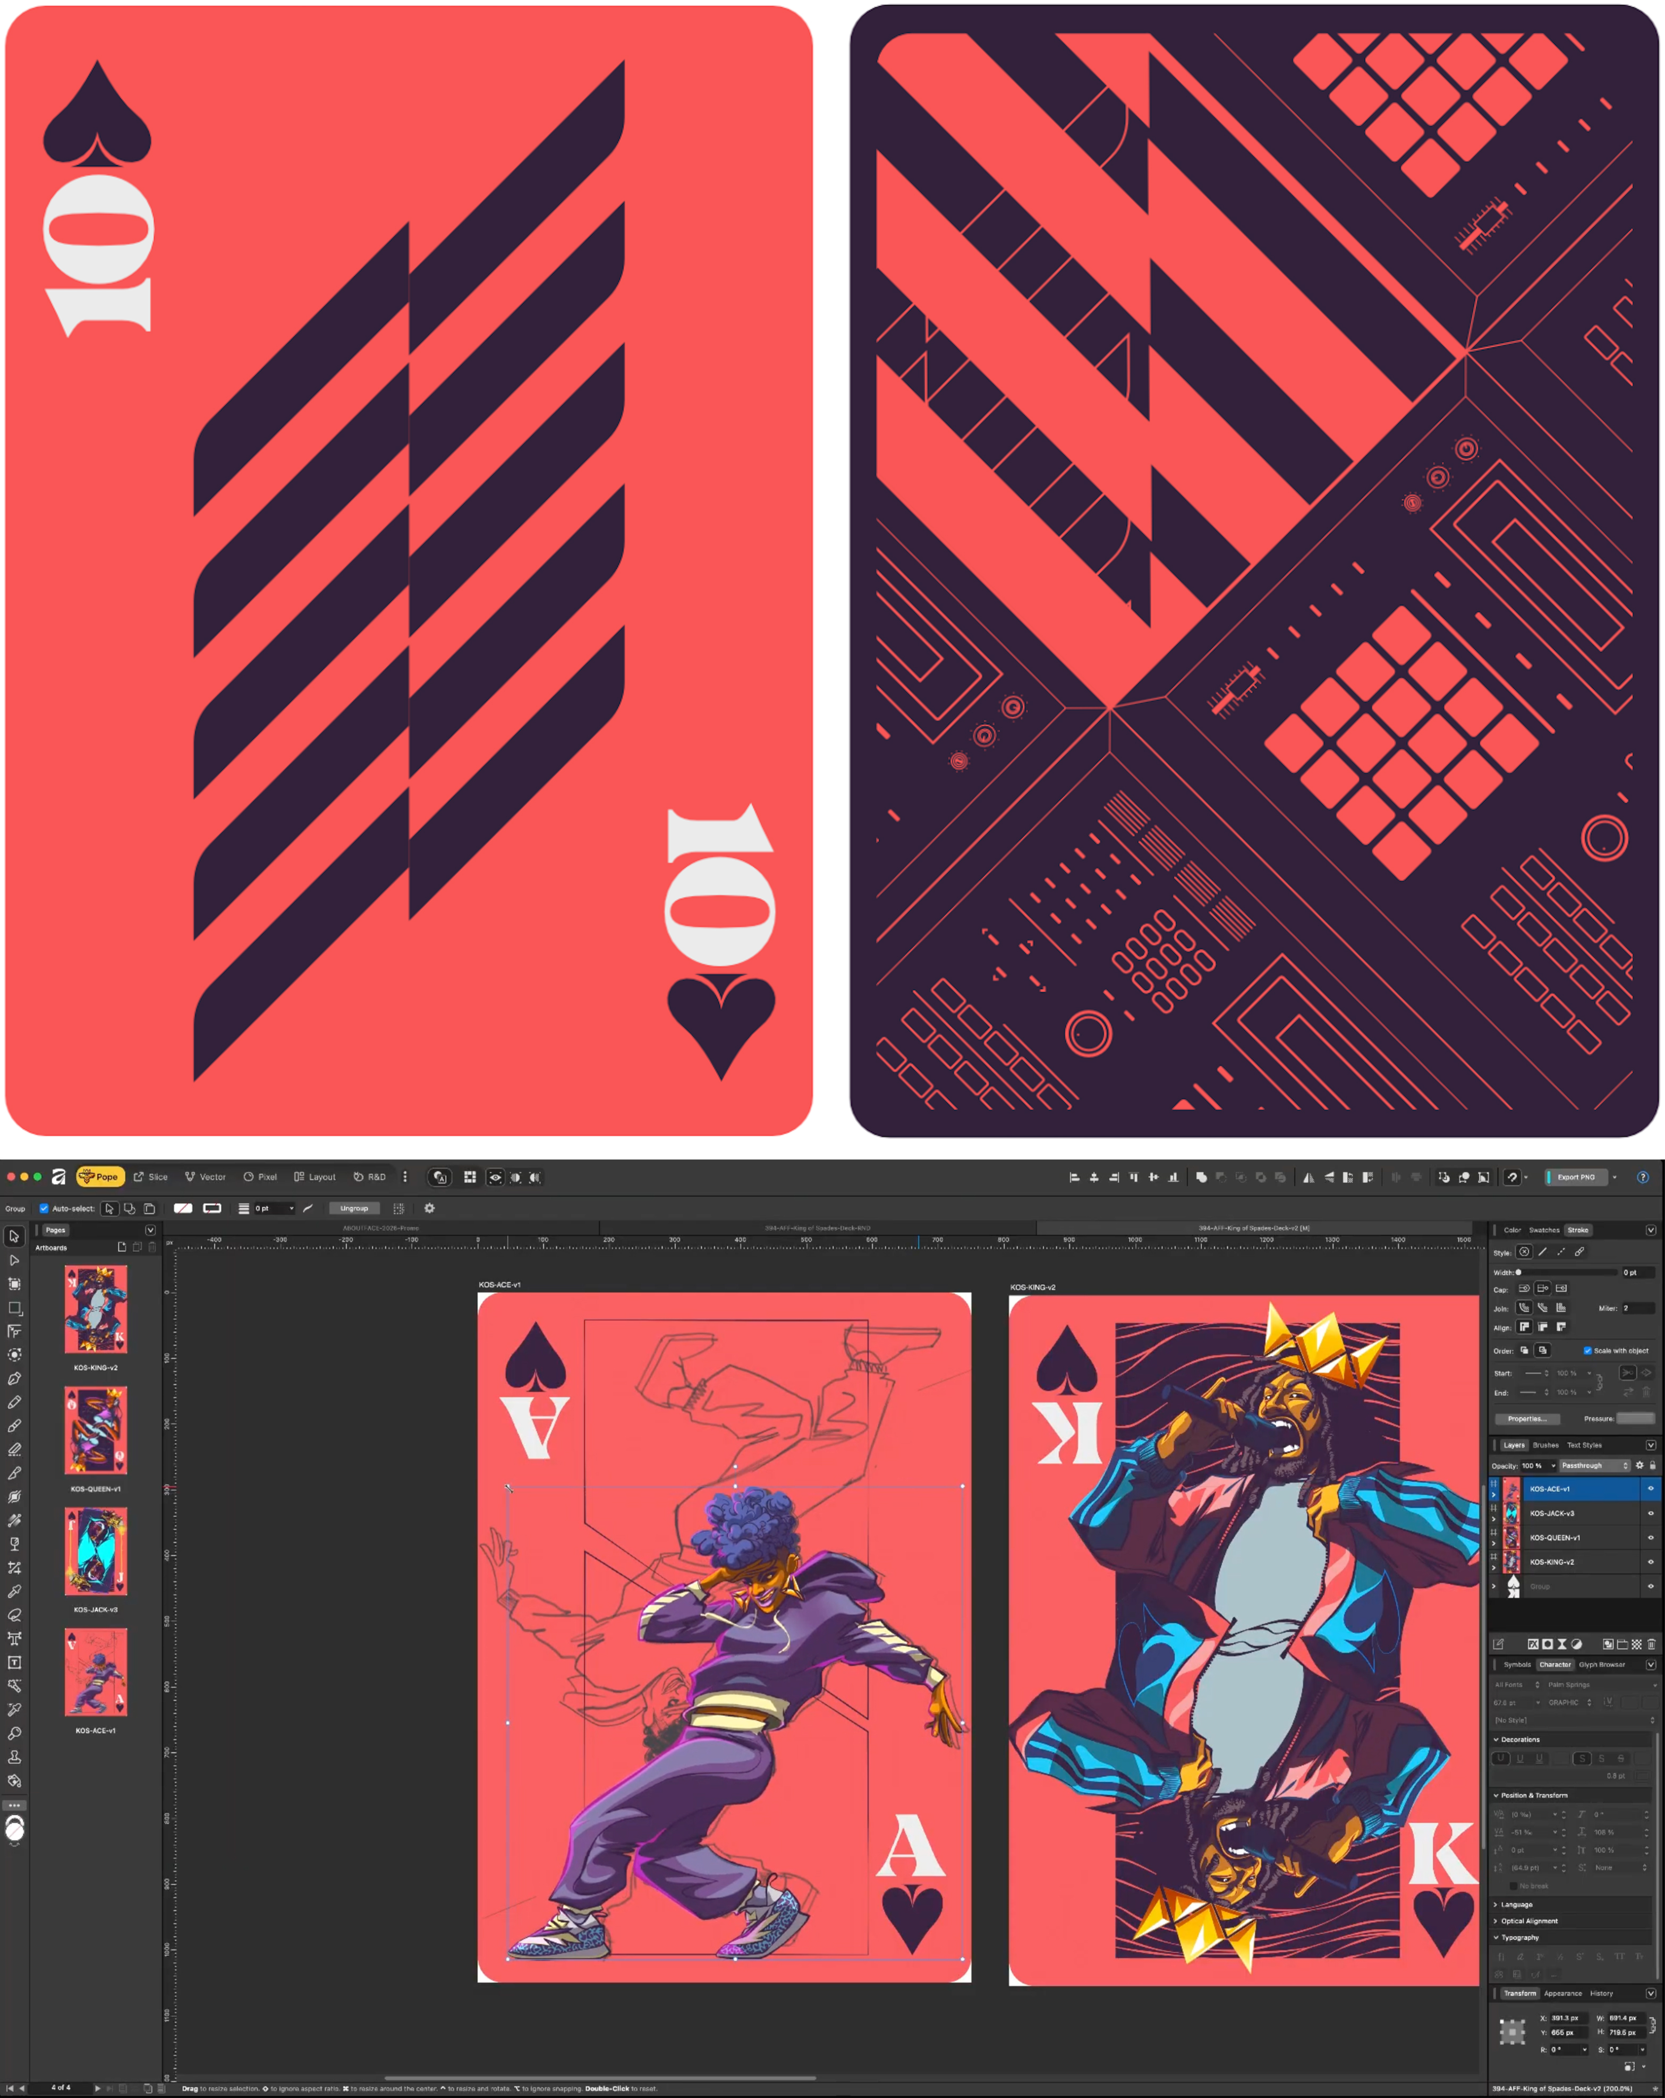This screenshot has height=2098, width=1665.
Task: Expand the Language section
Action: point(1496,1905)
